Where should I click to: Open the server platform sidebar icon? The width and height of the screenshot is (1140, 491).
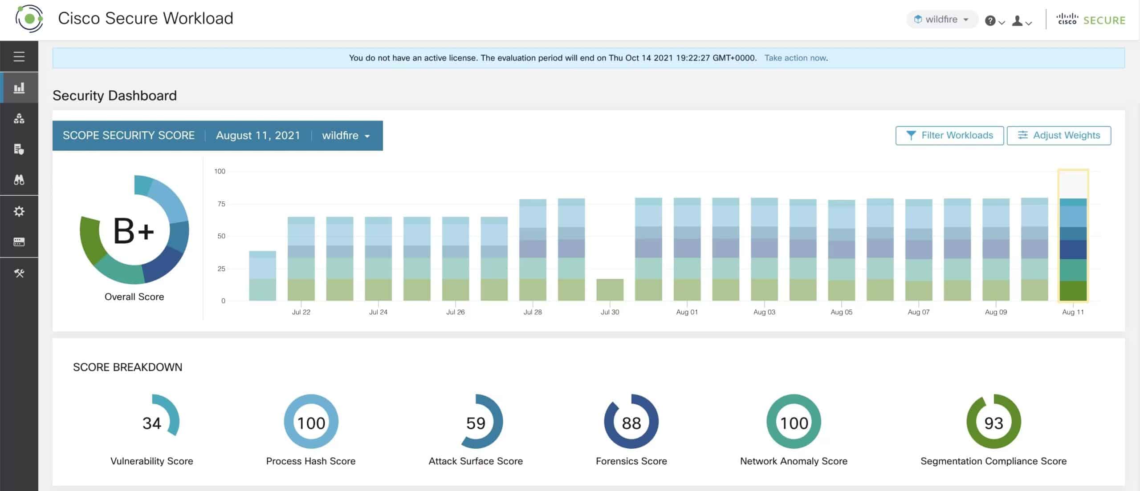click(19, 242)
